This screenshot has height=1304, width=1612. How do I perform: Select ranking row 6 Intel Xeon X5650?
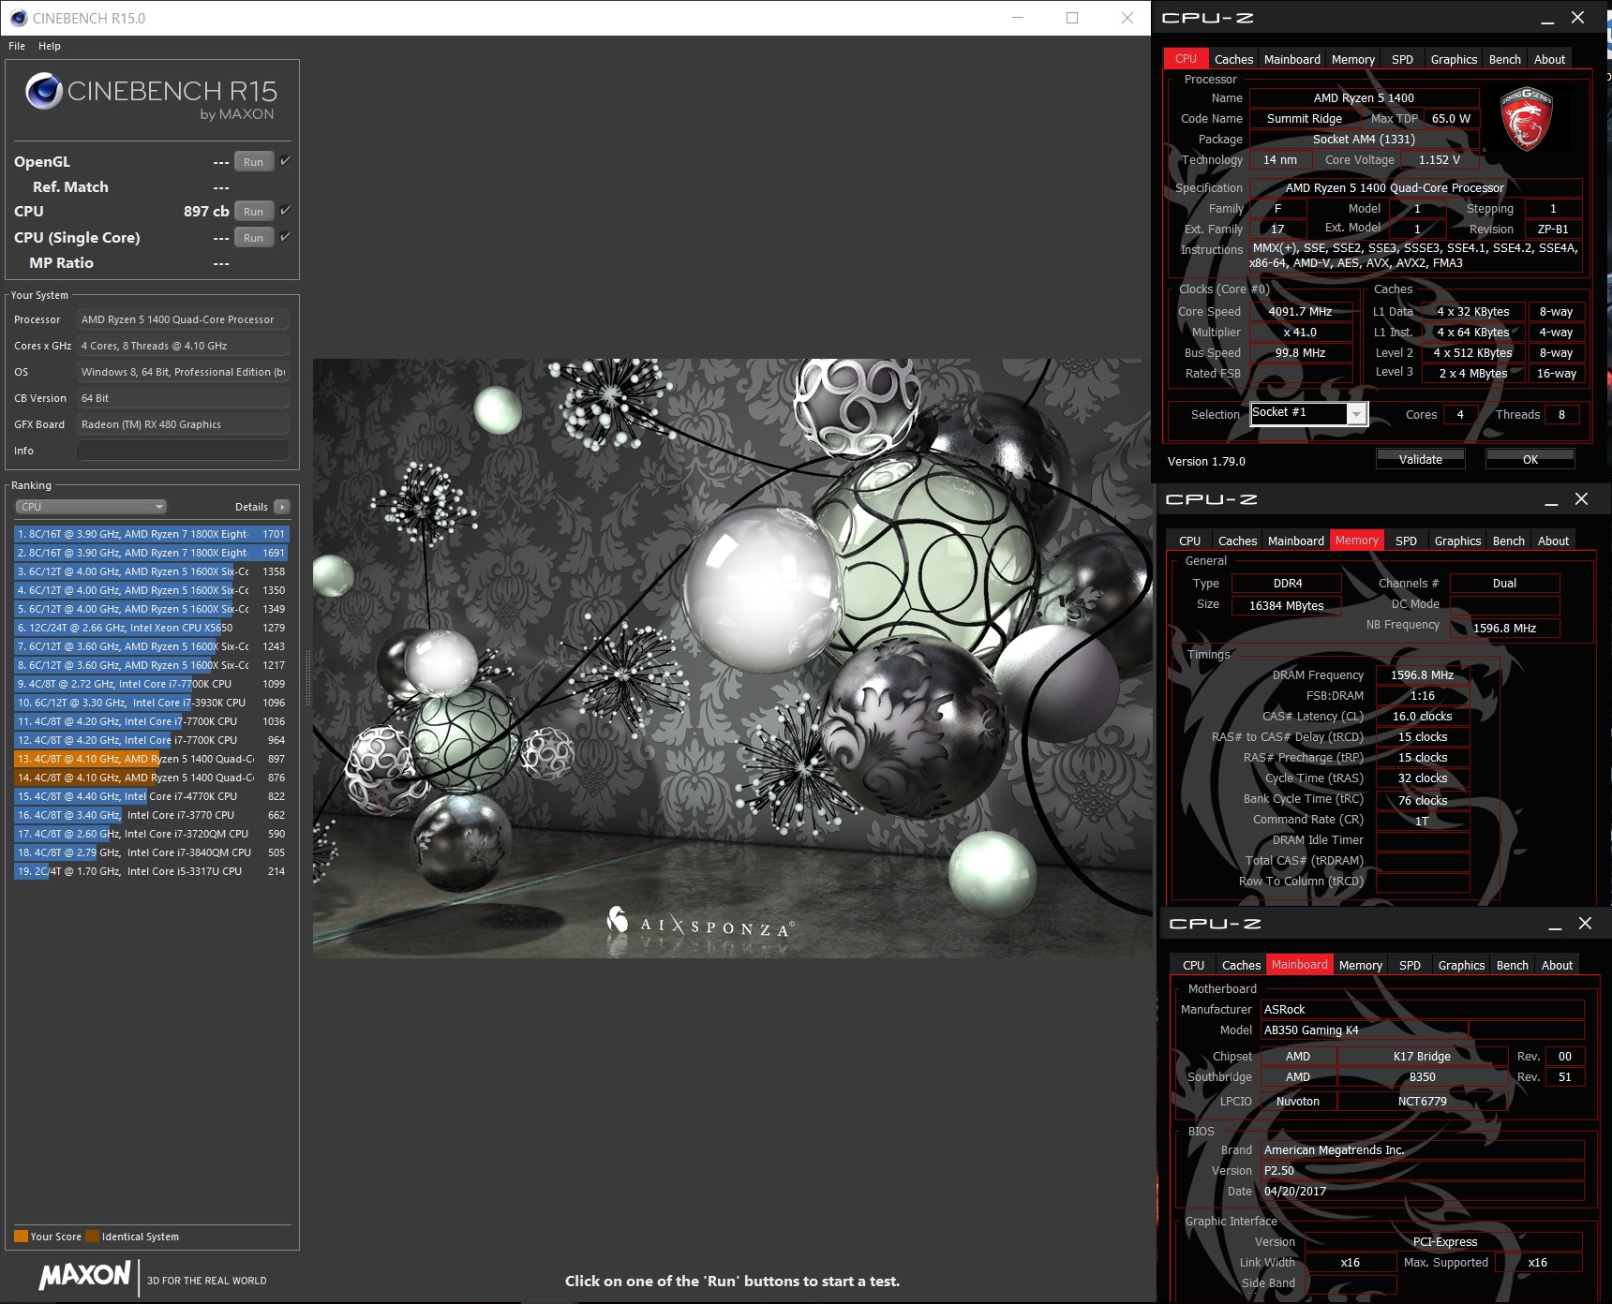point(151,628)
